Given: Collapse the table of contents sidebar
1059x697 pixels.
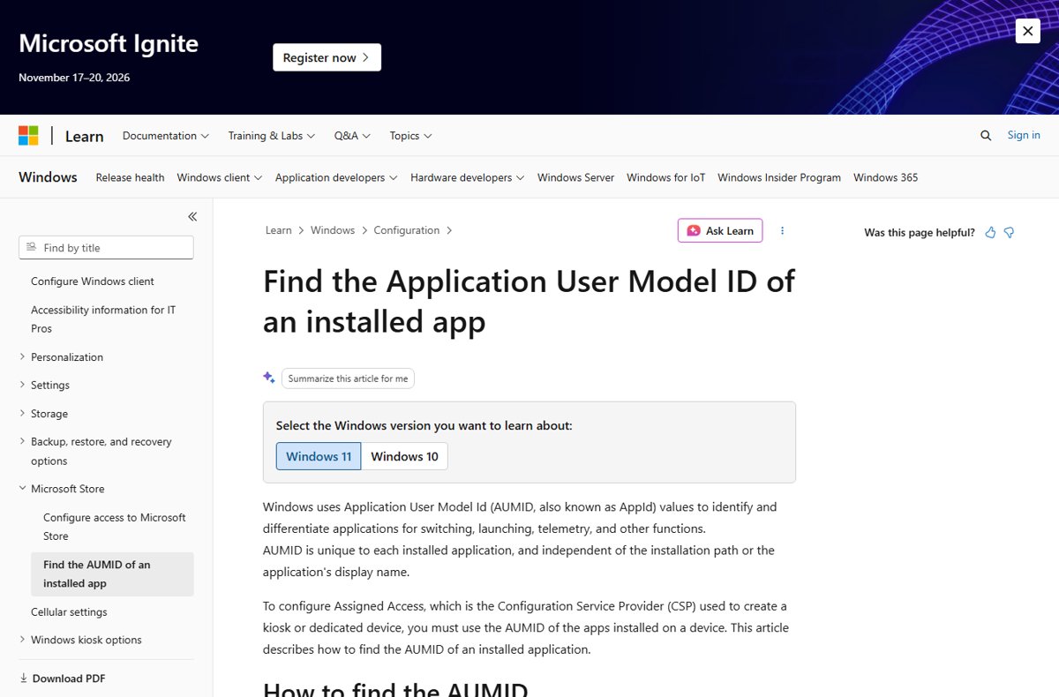Looking at the screenshot, I should click(x=192, y=216).
